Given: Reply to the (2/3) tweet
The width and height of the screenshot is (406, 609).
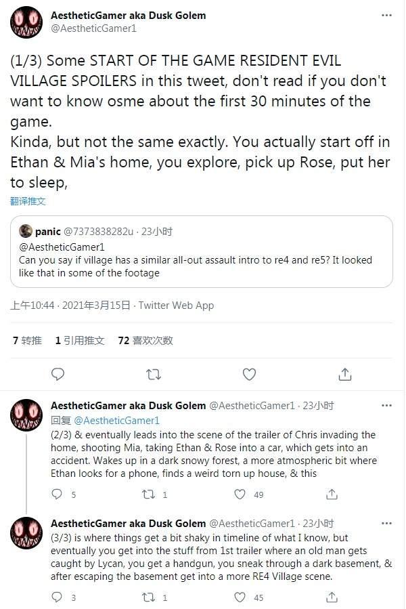Looking at the screenshot, I should click(58, 495).
